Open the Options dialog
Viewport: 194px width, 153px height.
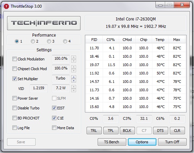coord(142,142)
